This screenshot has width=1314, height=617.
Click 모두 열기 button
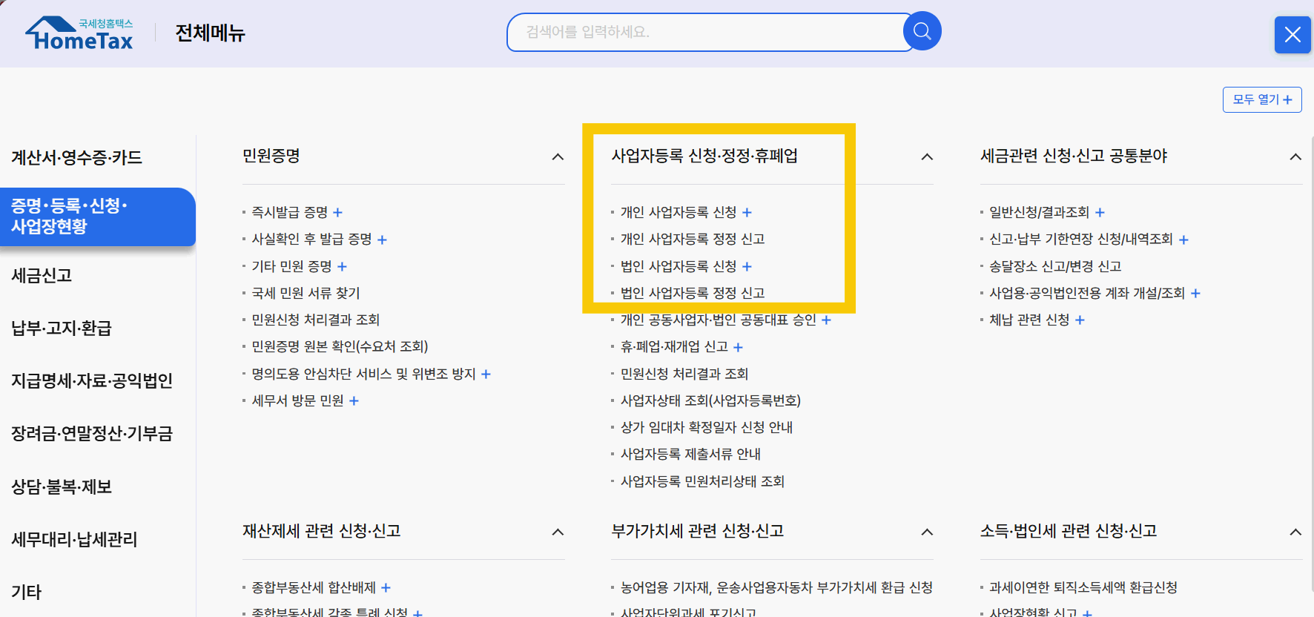click(x=1262, y=99)
